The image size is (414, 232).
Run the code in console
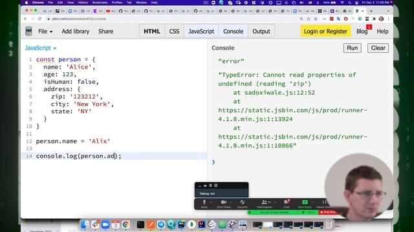tap(352, 48)
